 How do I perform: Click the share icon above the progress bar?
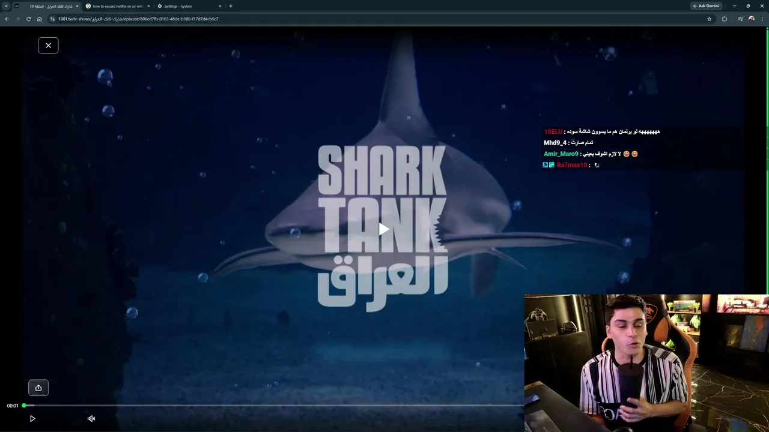click(38, 388)
